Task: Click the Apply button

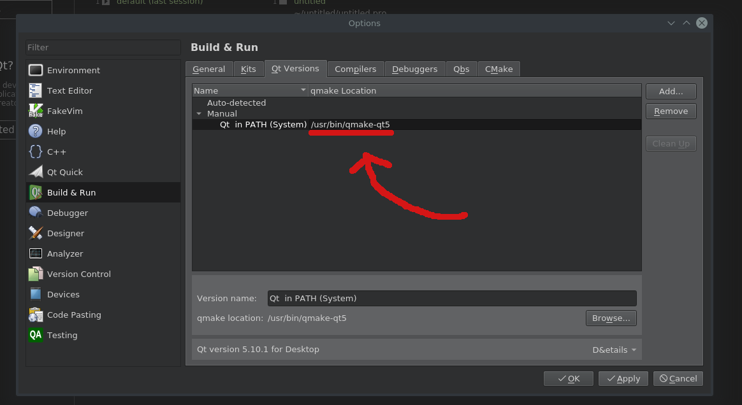Action: (x=623, y=378)
